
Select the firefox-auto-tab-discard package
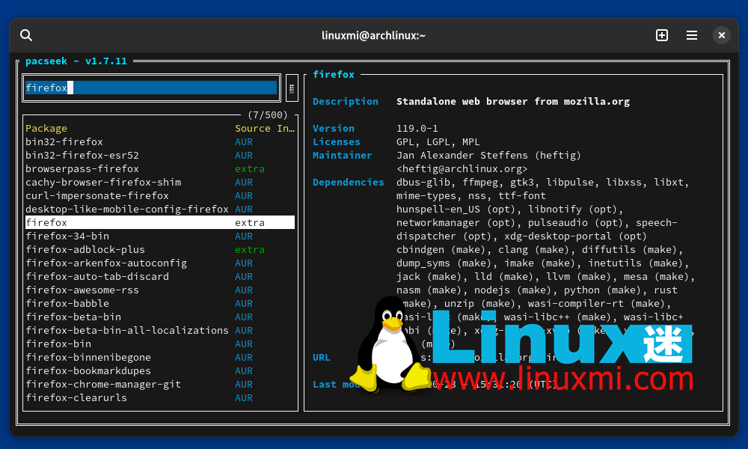click(x=160, y=276)
